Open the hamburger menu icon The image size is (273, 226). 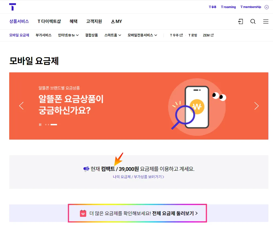click(x=266, y=21)
